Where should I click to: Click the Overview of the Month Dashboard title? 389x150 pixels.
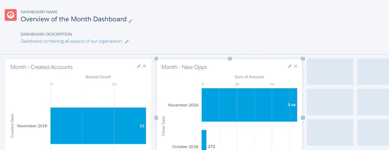click(x=74, y=19)
